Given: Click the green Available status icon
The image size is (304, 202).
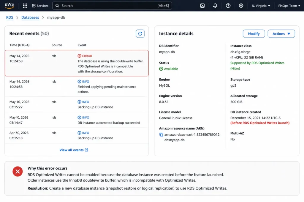Looking at the screenshot, I should click(x=161, y=69).
